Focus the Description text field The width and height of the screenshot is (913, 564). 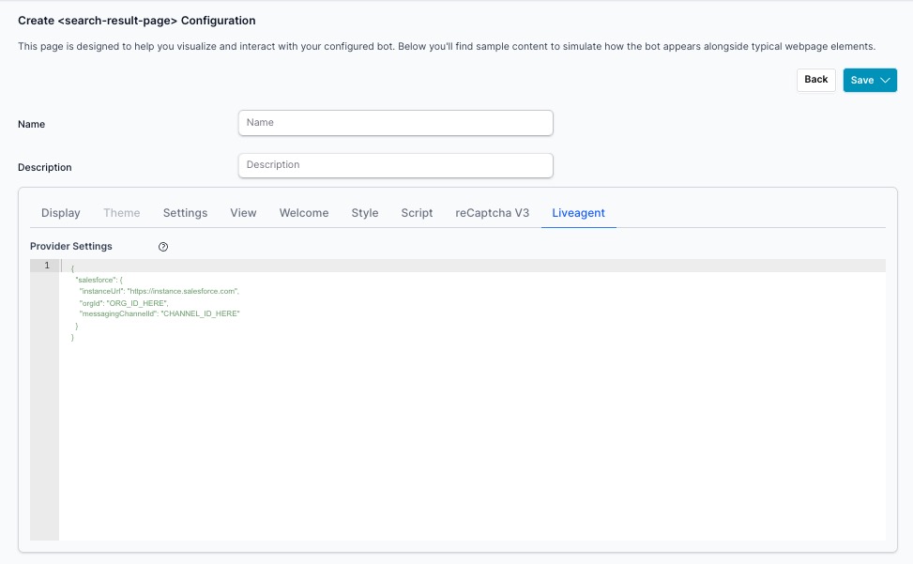(x=395, y=165)
